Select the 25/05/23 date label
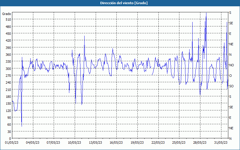 [179, 143]
